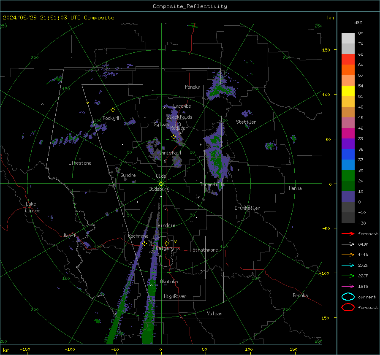380x355 pixels.
Task: Click the Sundre label
Action: [128, 175]
